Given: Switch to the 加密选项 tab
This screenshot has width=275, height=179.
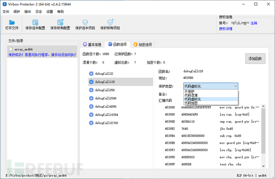Looking at the screenshot, I should [x=143, y=45].
